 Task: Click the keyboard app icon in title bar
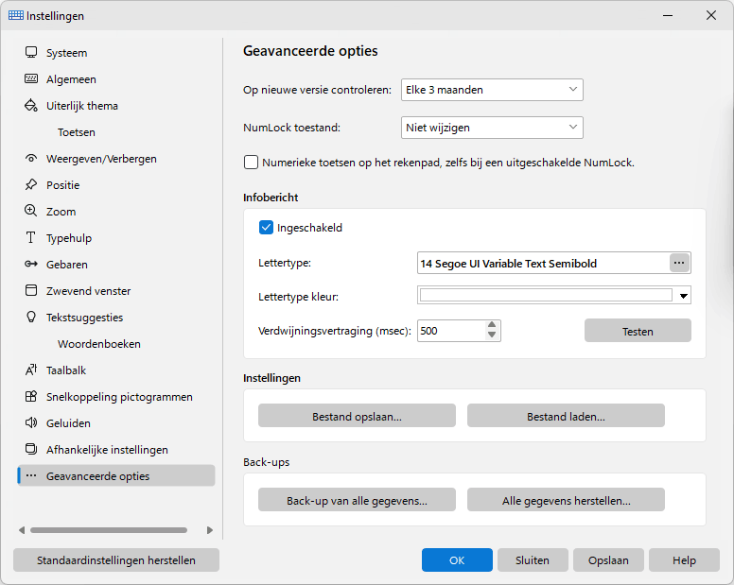coord(16,15)
